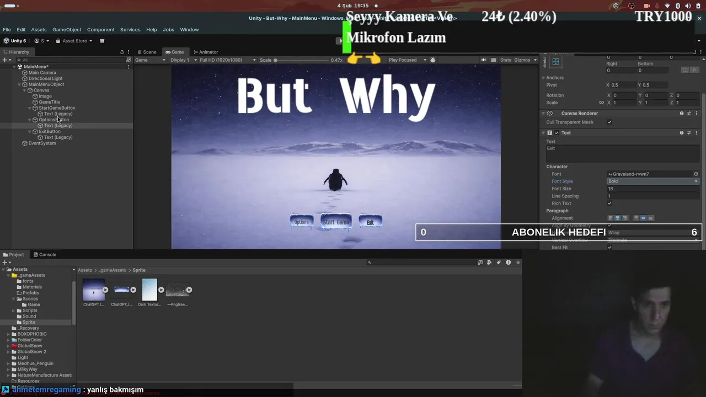Switch to the Scene tab
The height and width of the screenshot is (397, 706).
point(147,52)
